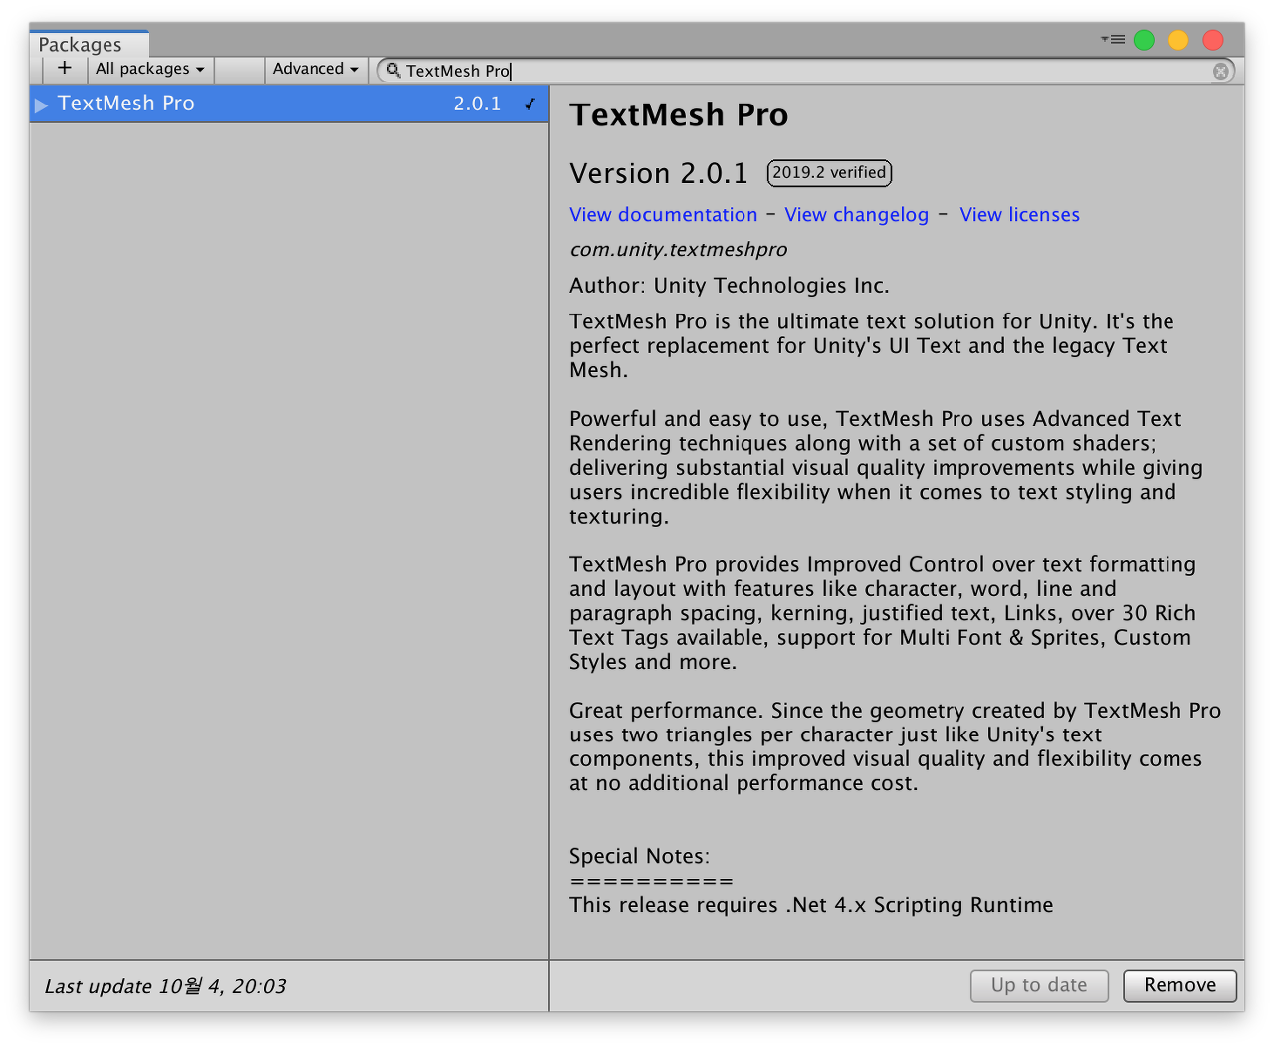Click the Author: Unity Technologies Inc. line

click(x=729, y=286)
